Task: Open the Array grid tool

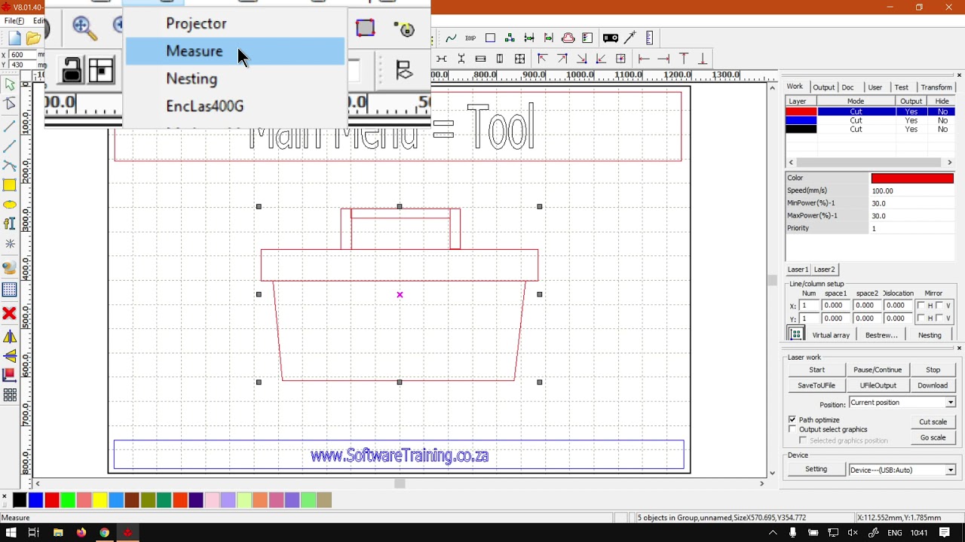Action: tap(10, 394)
